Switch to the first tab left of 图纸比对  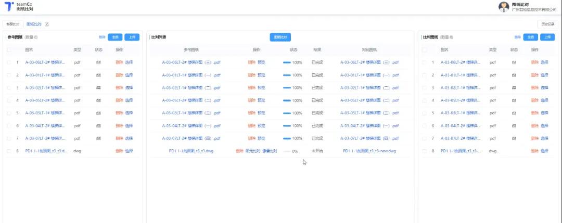pyautogui.click(x=12, y=24)
